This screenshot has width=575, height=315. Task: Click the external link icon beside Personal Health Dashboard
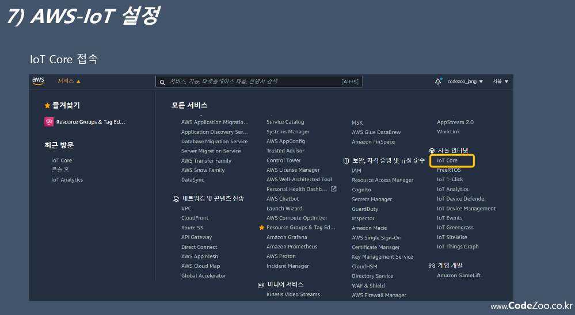333,189
